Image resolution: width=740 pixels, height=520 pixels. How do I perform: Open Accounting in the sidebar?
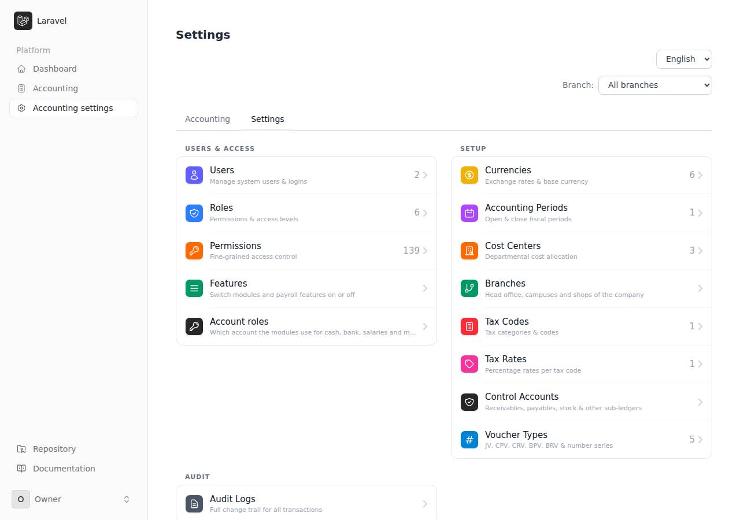point(73,88)
